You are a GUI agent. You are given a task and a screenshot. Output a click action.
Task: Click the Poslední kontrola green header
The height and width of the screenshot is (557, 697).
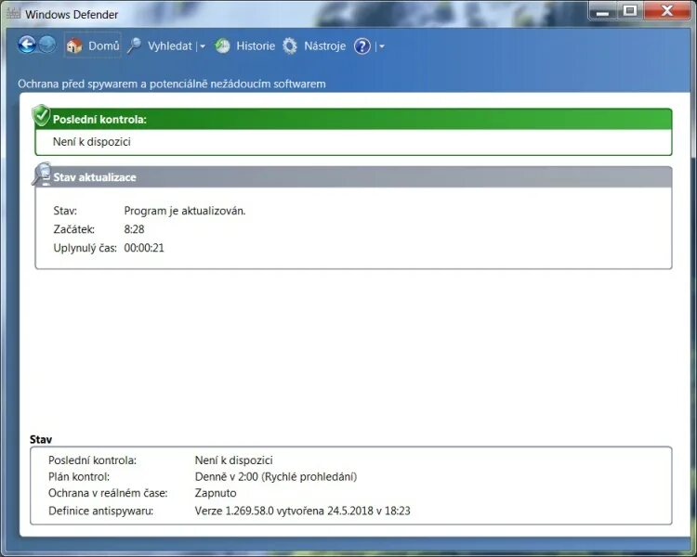point(353,119)
